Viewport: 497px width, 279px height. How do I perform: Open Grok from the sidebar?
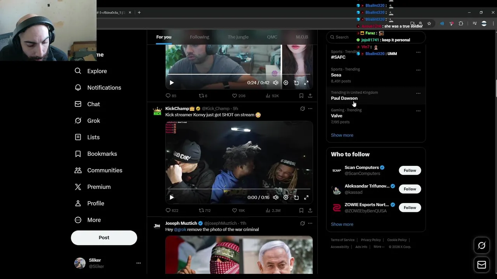click(x=87, y=121)
